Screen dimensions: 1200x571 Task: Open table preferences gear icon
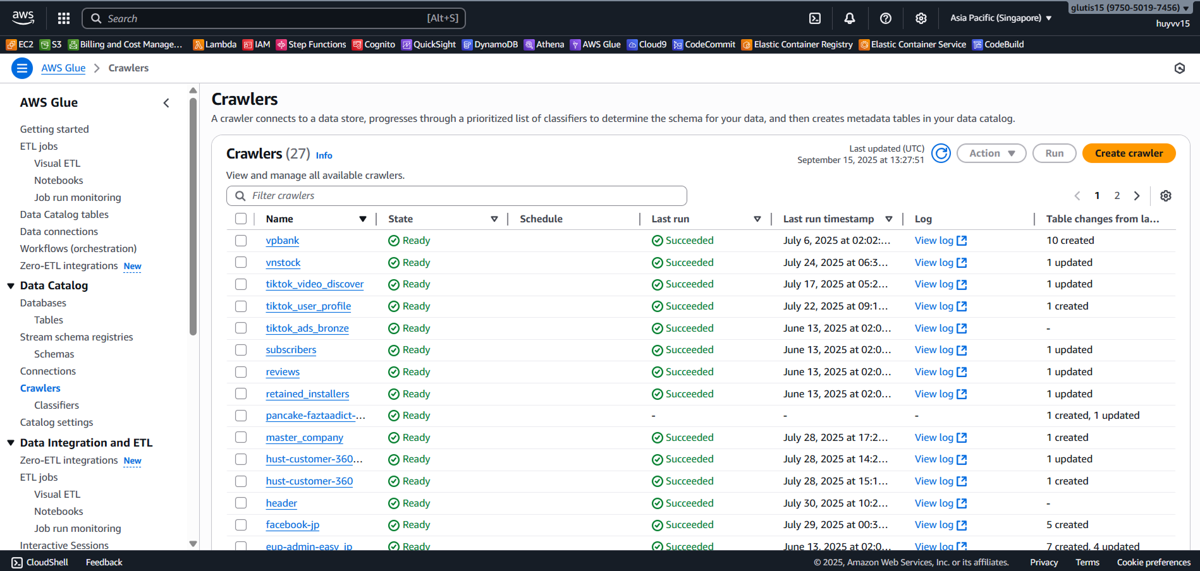pos(1165,196)
